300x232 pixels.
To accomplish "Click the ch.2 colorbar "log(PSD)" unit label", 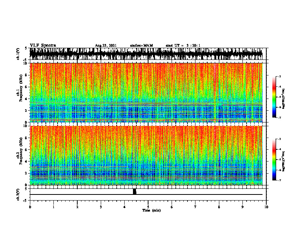I will pos(284,161).
